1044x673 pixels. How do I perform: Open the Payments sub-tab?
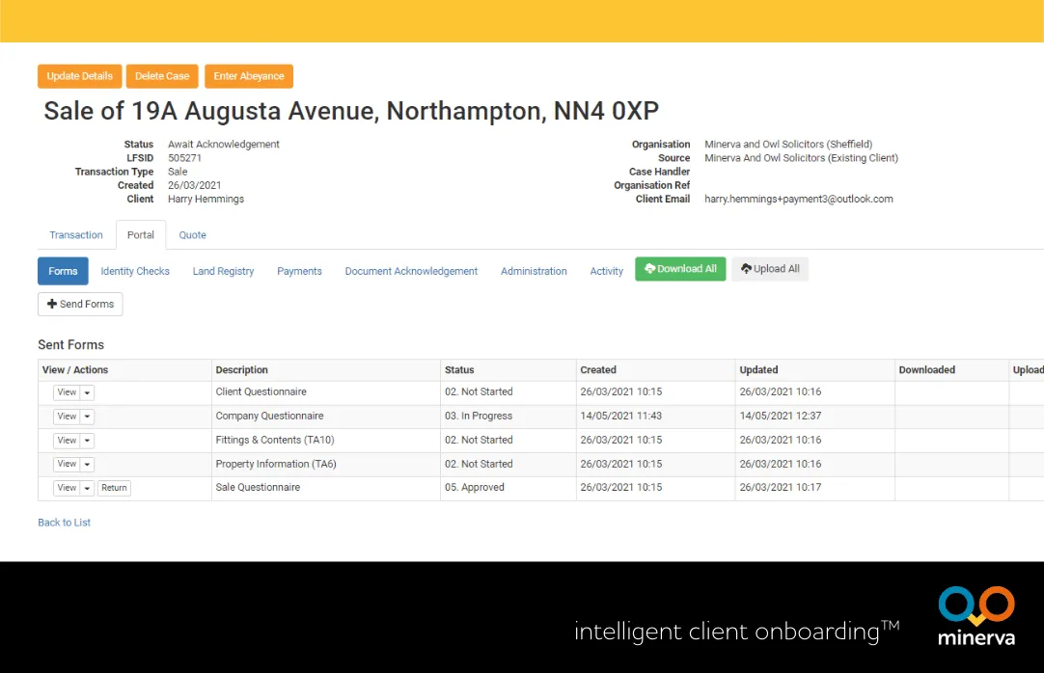tap(299, 271)
